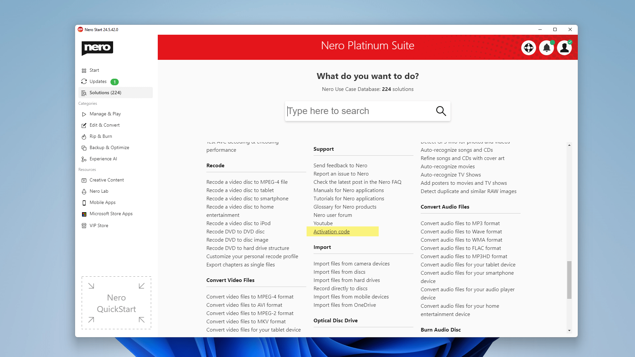The image size is (635, 357).
Task: Click the magnifier search icon
Action: point(441,111)
